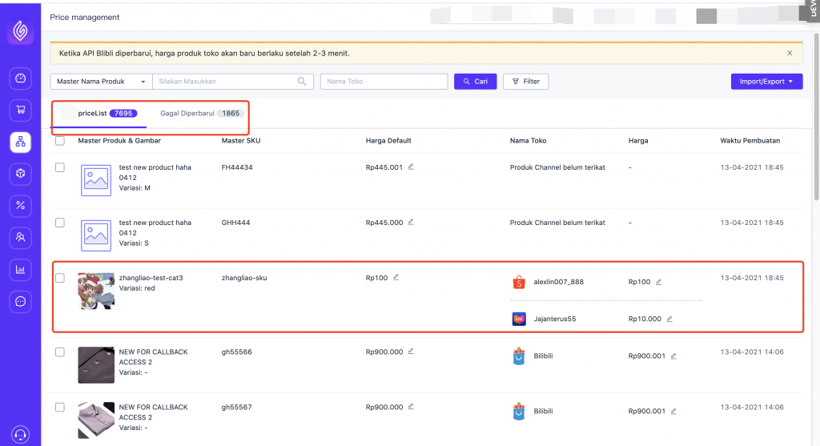Click the Price management page title

tap(85, 18)
